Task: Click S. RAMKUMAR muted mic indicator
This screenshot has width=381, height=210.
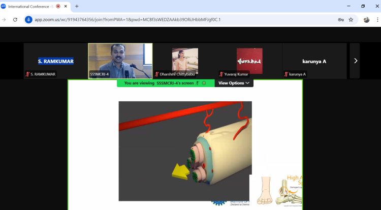Action: [28, 74]
